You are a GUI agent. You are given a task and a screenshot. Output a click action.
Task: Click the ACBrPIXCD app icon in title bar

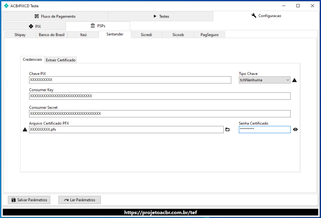(x=6, y=6)
